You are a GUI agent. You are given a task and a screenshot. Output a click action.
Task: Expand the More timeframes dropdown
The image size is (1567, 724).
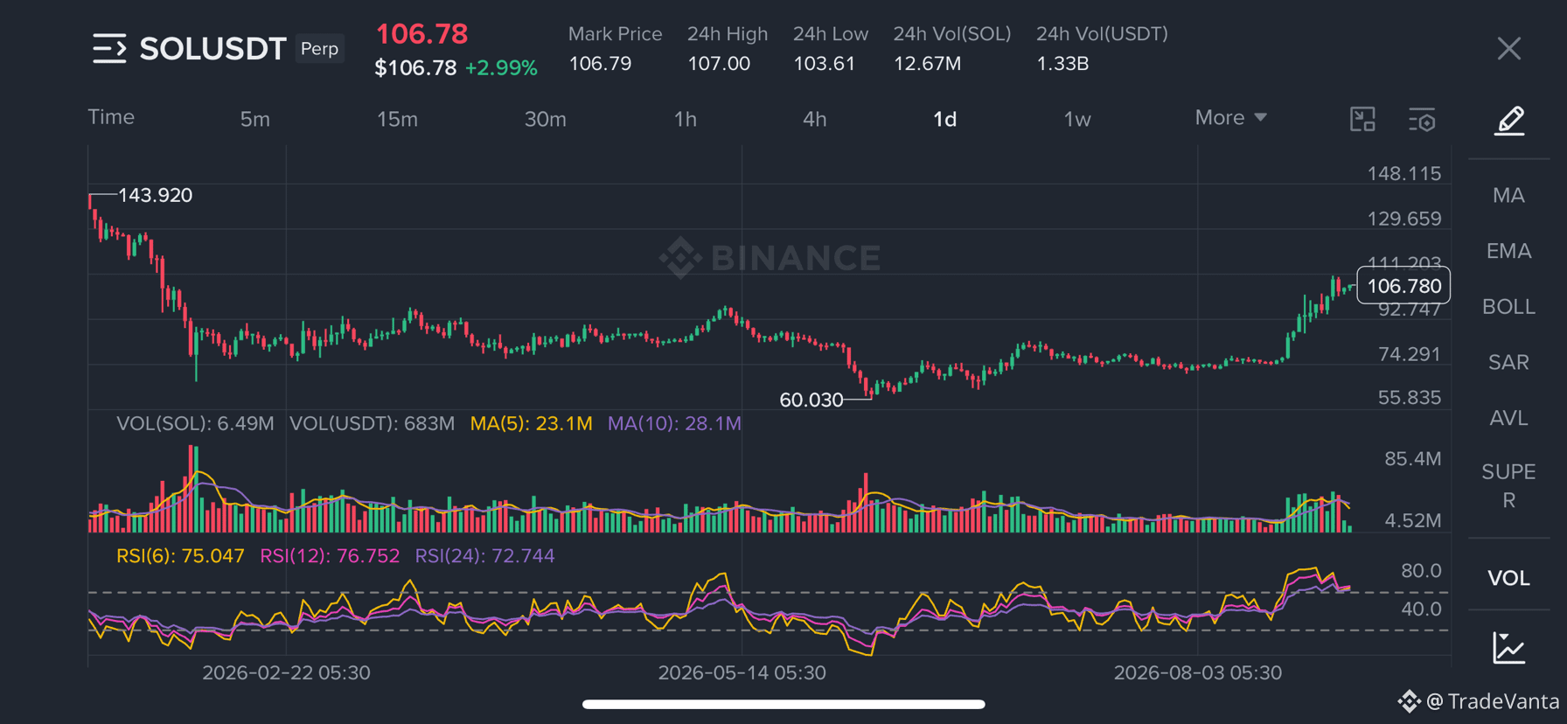click(x=1230, y=118)
